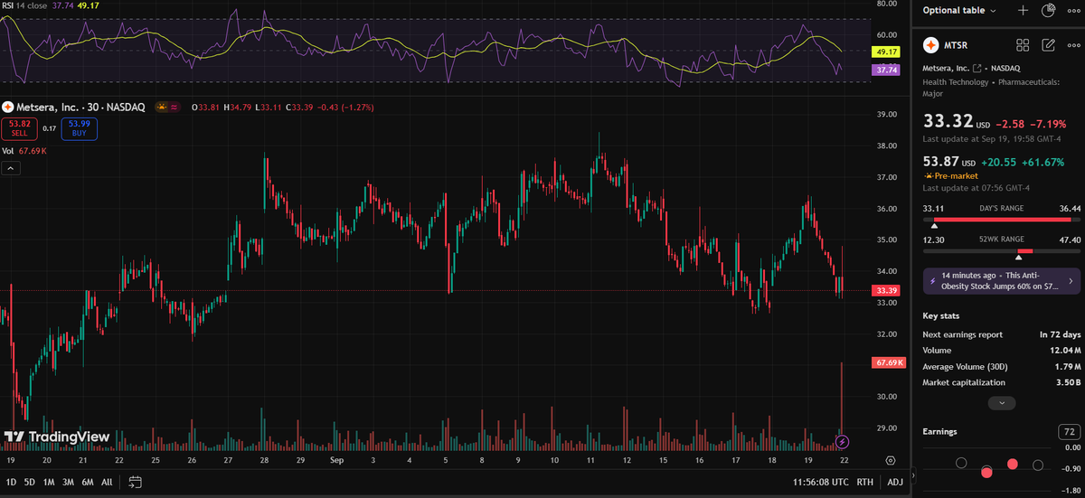Image resolution: width=1085 pixels, height=498 pixels.
Task: Click the Earnings section heading
Action: pos(939,432)
